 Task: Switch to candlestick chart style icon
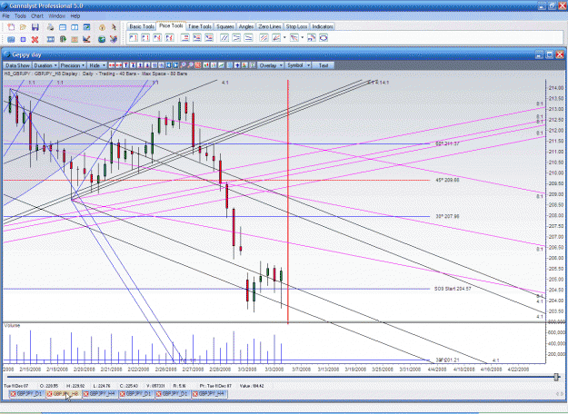click(205, 65)
